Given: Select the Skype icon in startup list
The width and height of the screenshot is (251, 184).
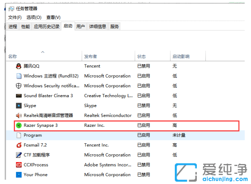Looking at the screenshot, I should [18, 106].
